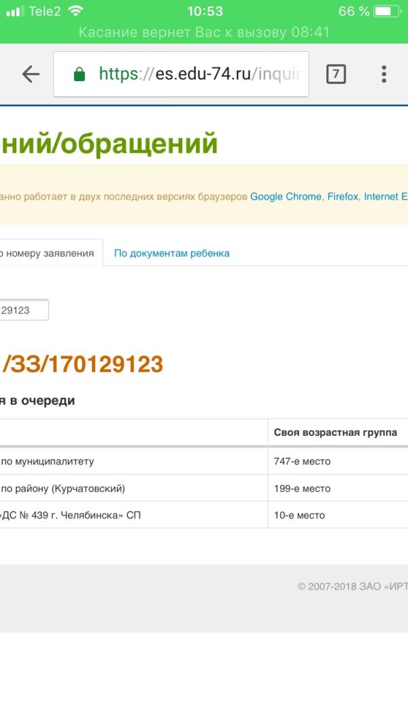Tap the Wi-Fi icon in the status bar
Screen dimensions: 408x726
point(75,11)
